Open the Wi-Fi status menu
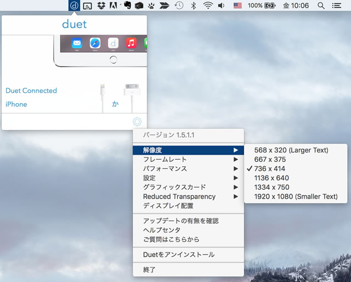 click(x=208, y=5)
